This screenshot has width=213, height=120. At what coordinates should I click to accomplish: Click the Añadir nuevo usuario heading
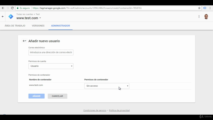(44, 41)
